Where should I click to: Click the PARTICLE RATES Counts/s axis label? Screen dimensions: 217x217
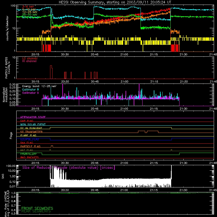(8, 68)
